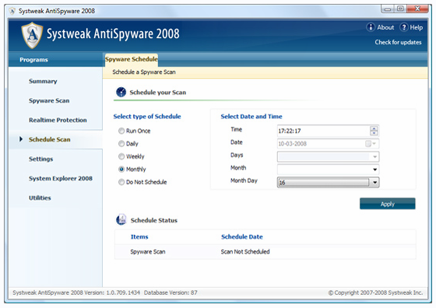The image size is (436, 308).
Task: Click the Schedule Status icon
Action: [x=121, y=219]
